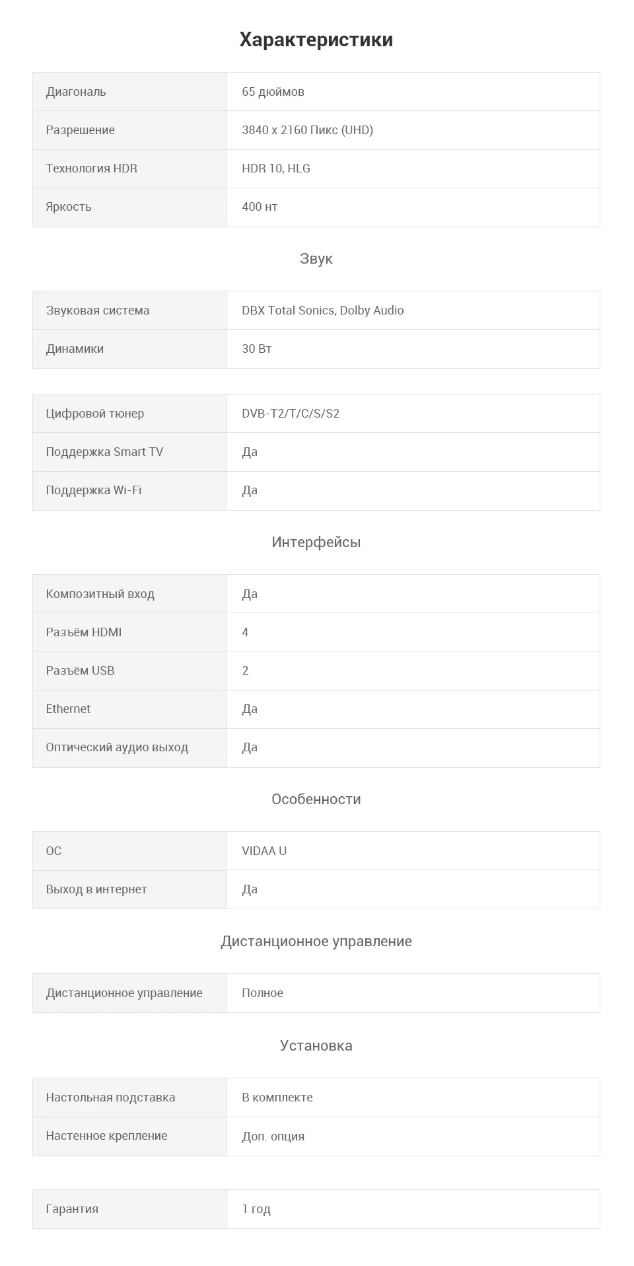
Task: Click the Характеристики heading
Action: coord(316,40)
